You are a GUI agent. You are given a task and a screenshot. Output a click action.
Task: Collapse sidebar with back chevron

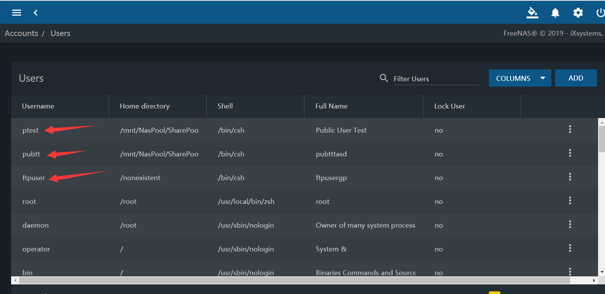point(36,13)
